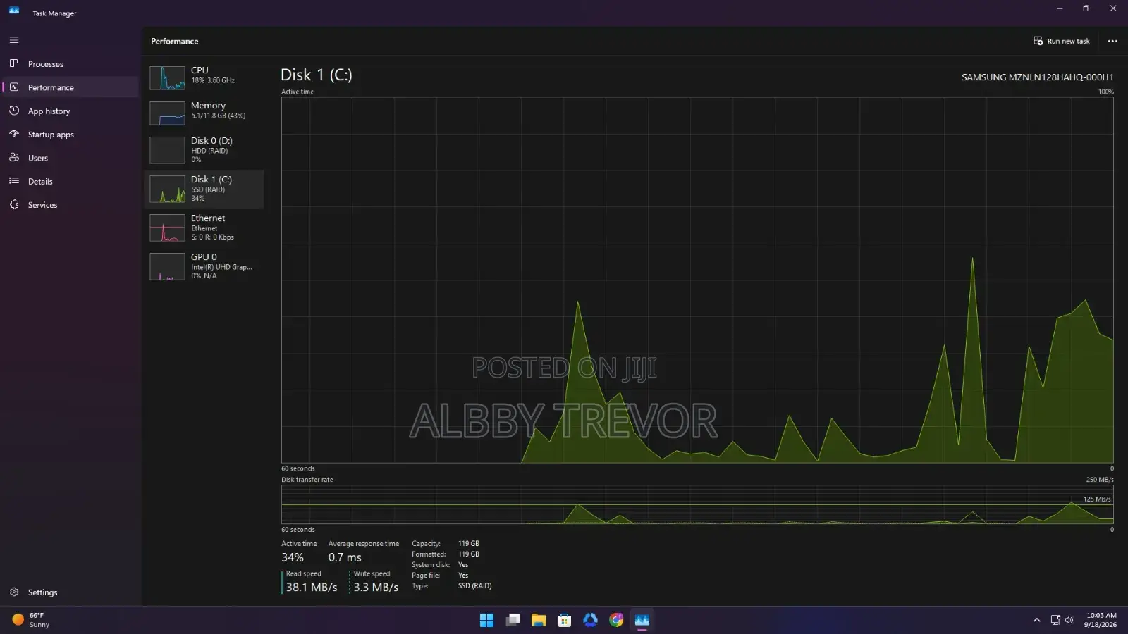This screenshot has height=634, width=1128.
Task: Click the 38.1 MB/s read speed value
Action: tap(312, 587)
